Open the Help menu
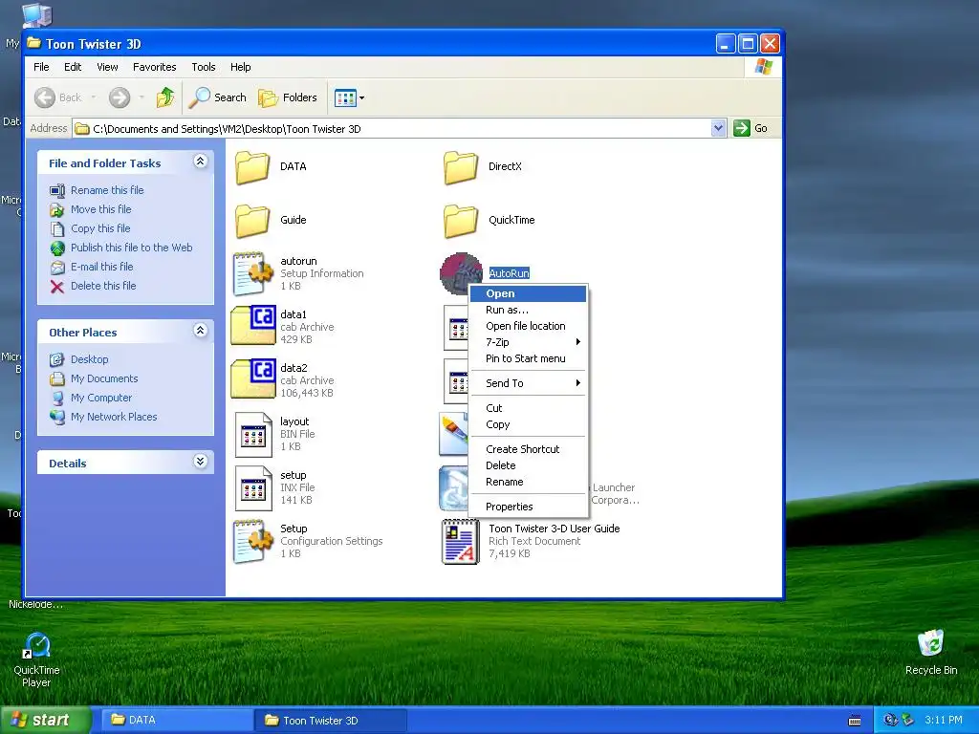This screenshot has height=734, width=979. point(240,67)
